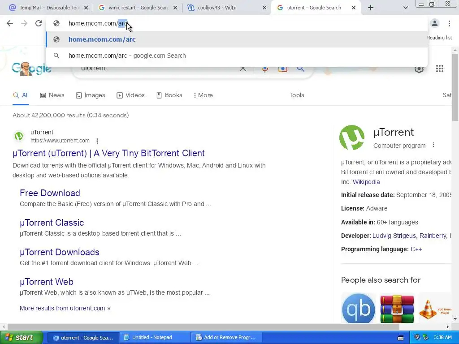Screen dimensions: 459x344
Task: Close the Temp Mail tab
Action: click(86, 8)
